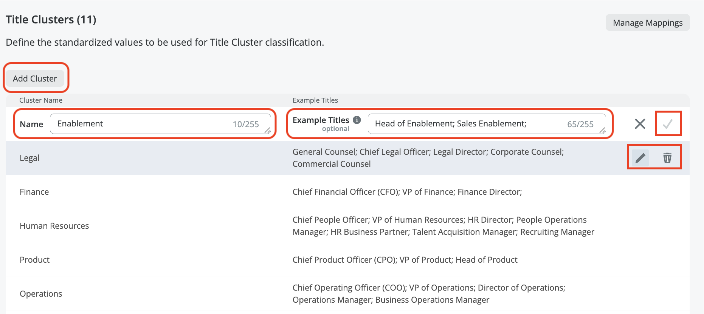Click the Manage Mappings button
The height and width of the screenshot is (314, 704).
point(647,23)
